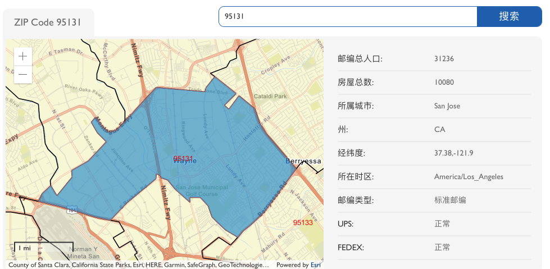
Task: Click the San Jose city value
Action: pyautogui.click(x=447, y=106)
